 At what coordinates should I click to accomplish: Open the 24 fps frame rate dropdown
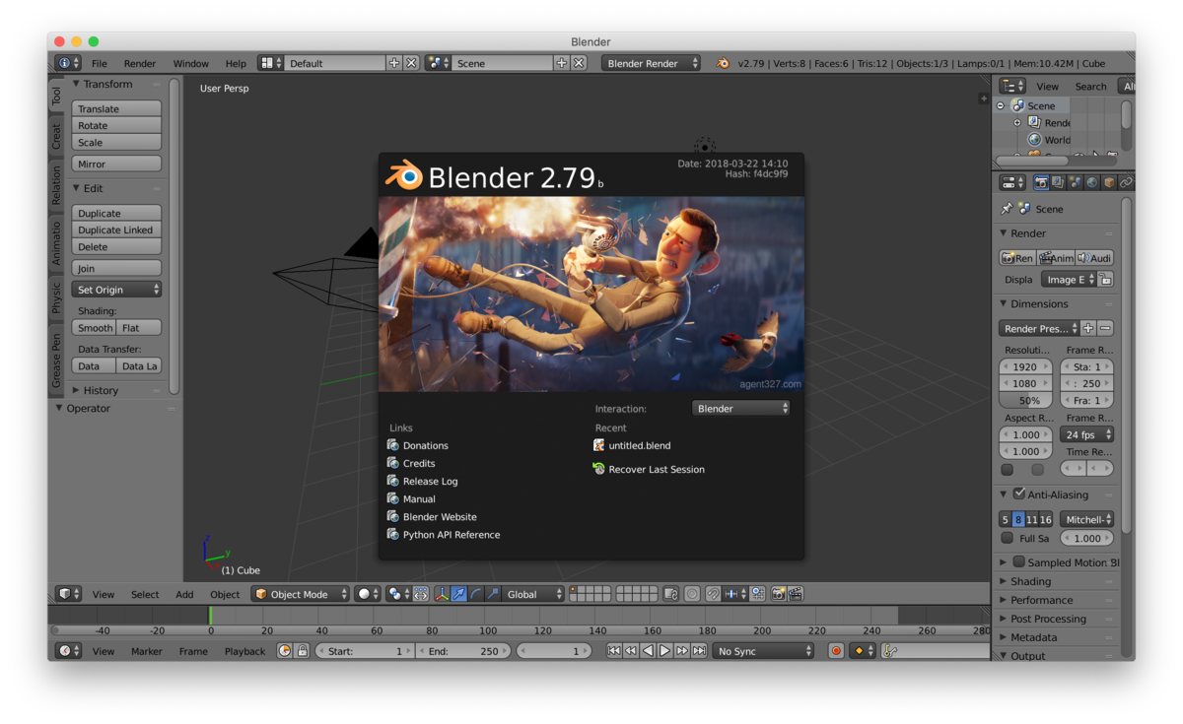1087,434
